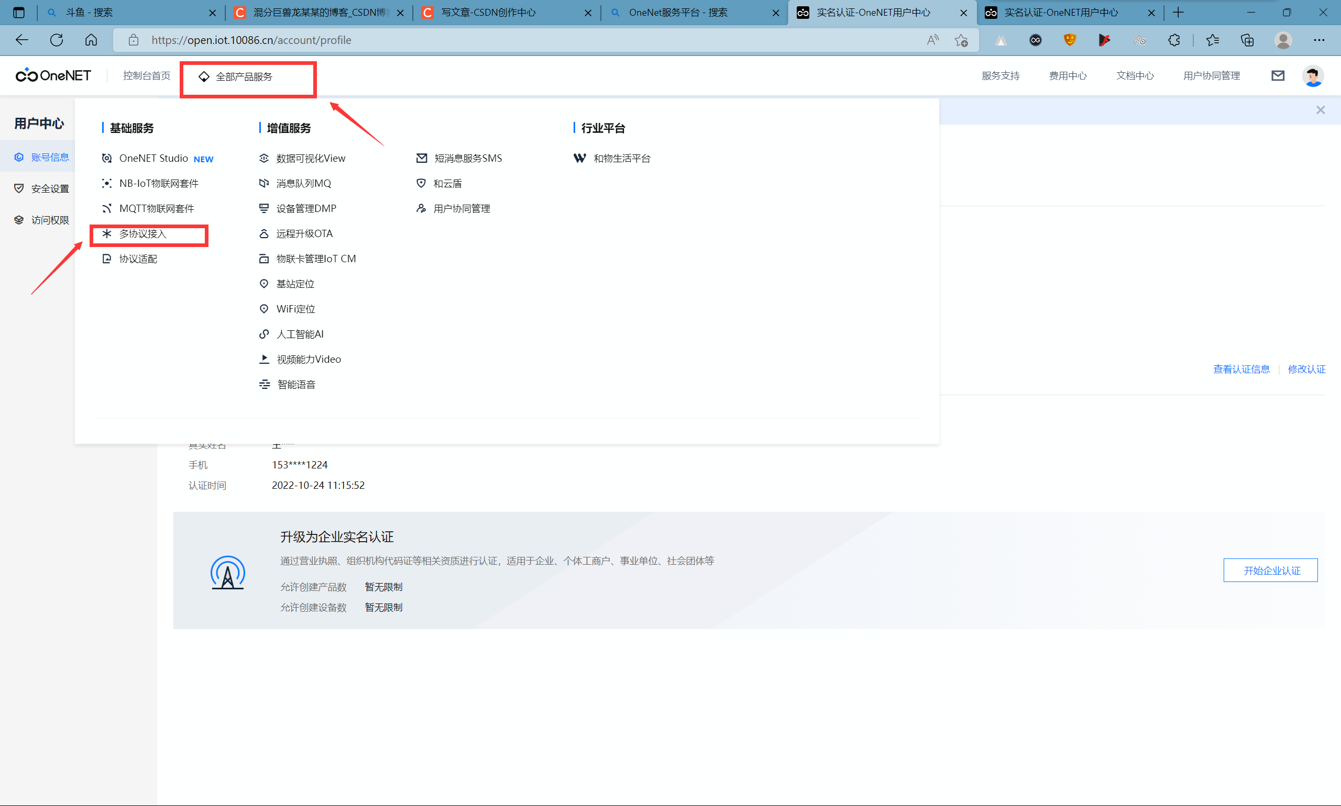Open user avatar in top-right header
This screenshot has height=806, width=1341.
click(x=1312, y=76)
